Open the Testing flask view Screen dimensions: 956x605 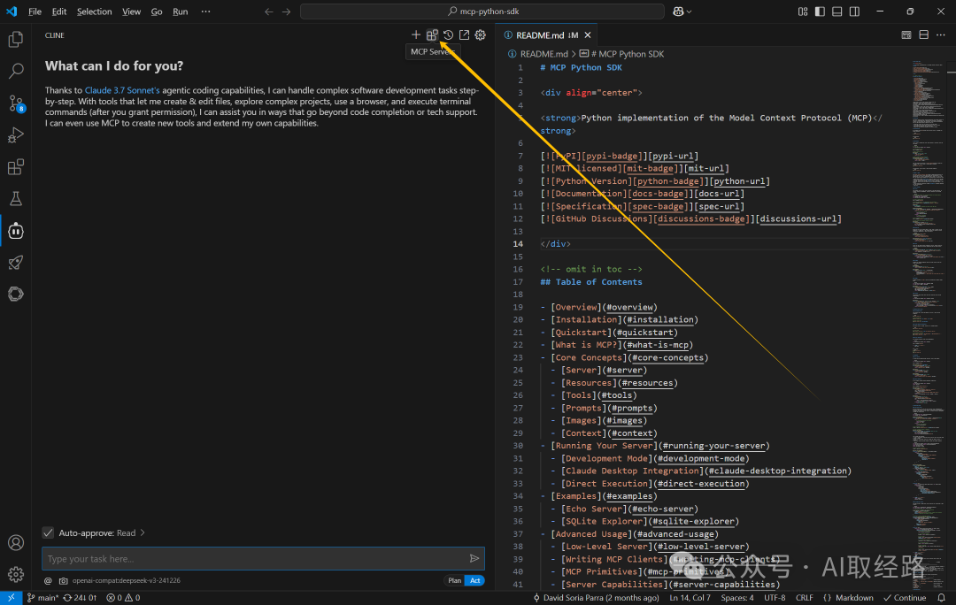click(16, 199)
